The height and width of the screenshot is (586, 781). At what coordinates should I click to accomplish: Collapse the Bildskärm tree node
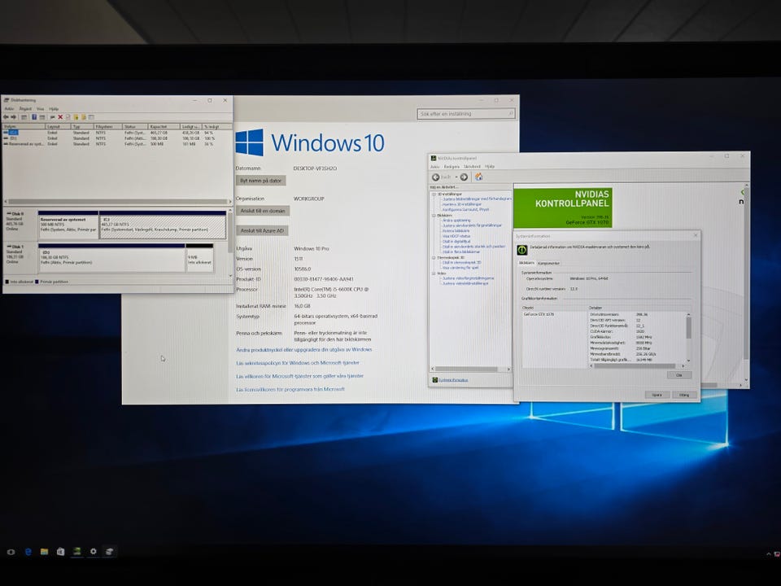(434, 216)
